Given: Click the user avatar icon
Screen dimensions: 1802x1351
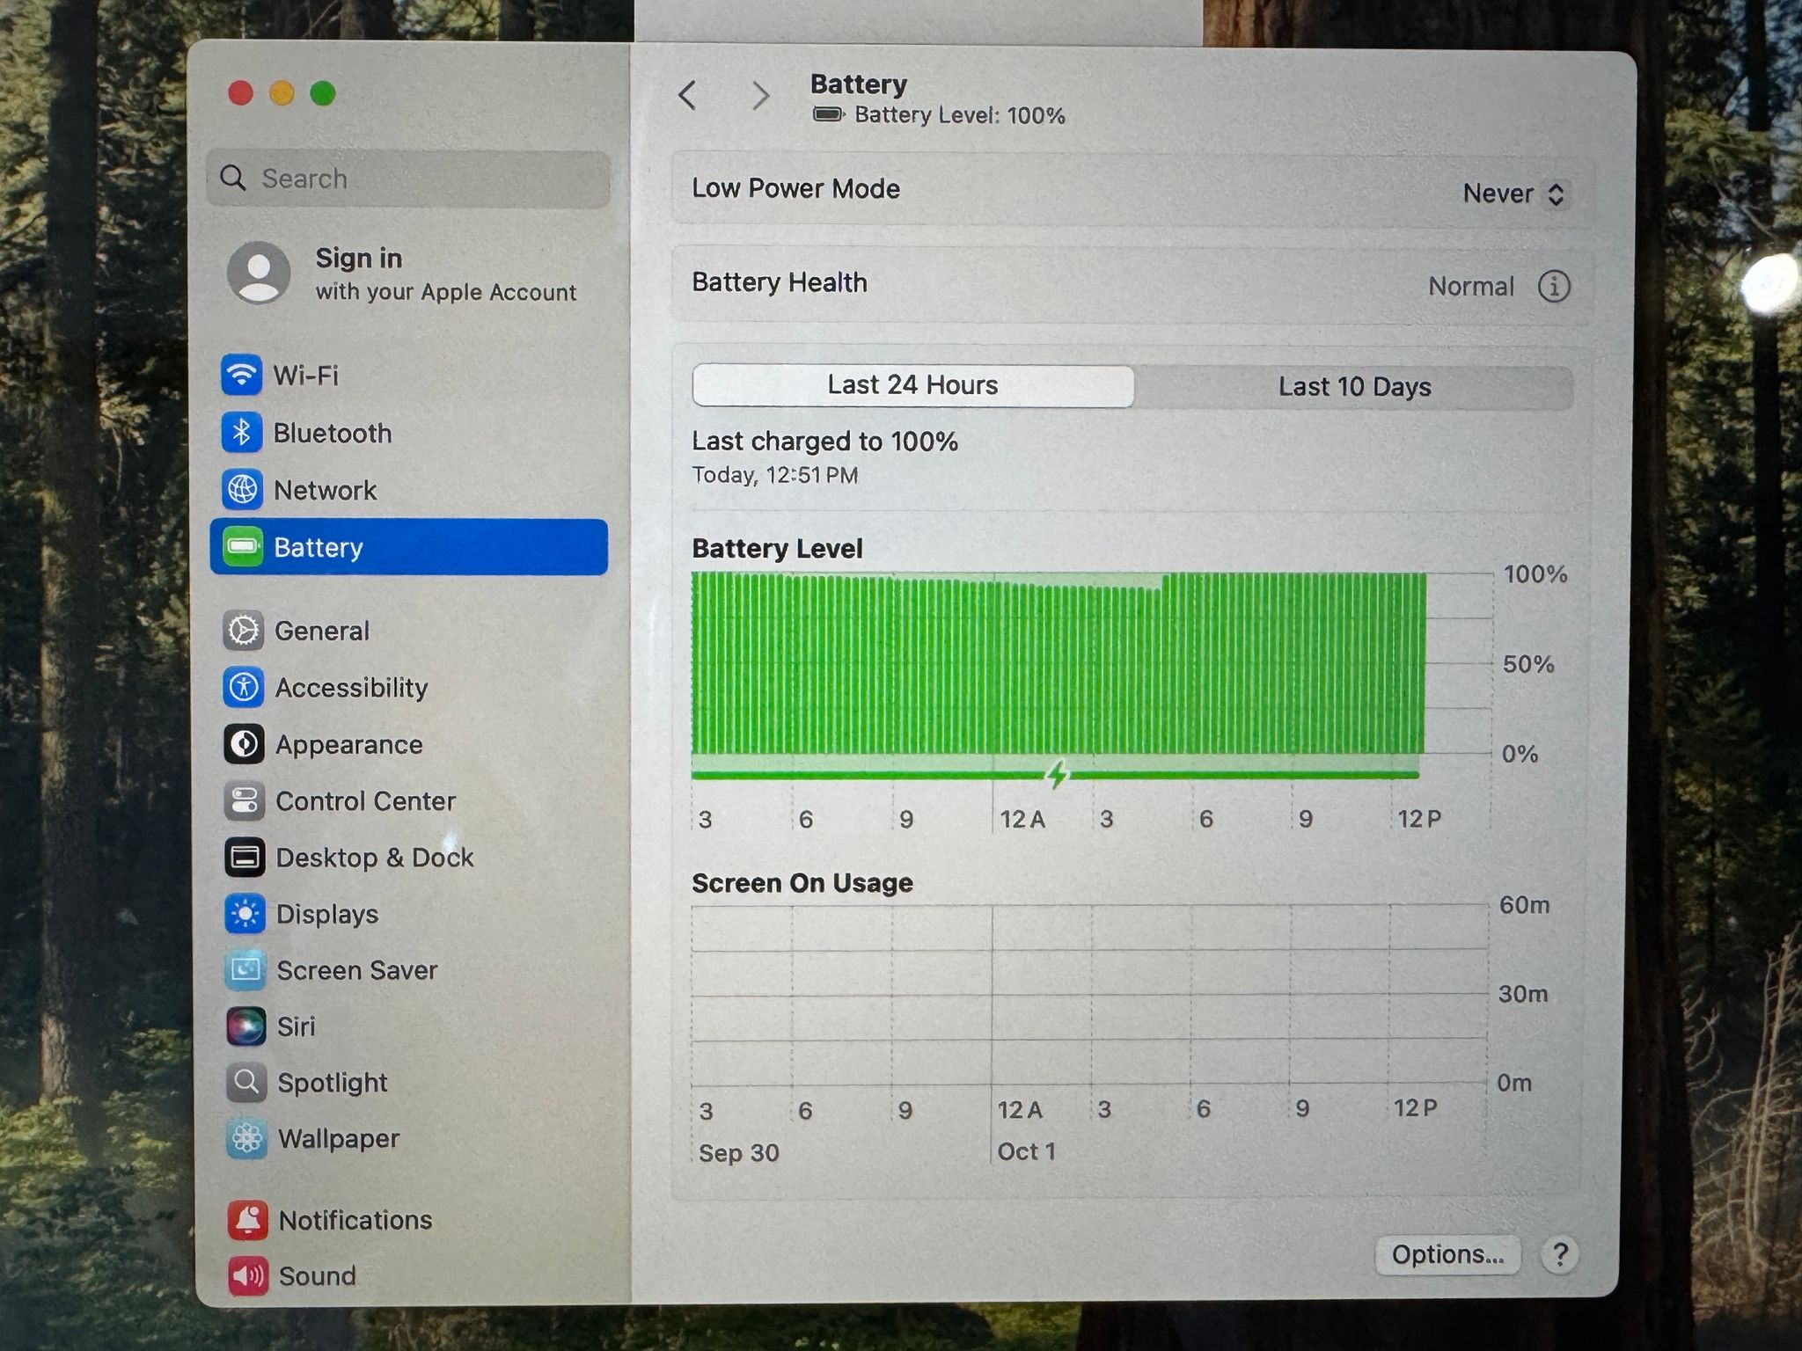Looking at the screenshot, I should pyautogui.click(x=259, y=273).
